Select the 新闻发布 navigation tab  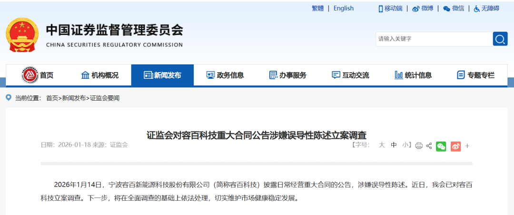coord(162,75)
